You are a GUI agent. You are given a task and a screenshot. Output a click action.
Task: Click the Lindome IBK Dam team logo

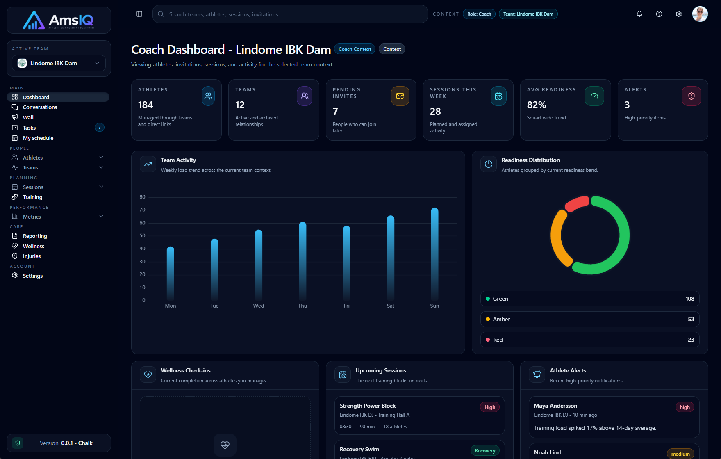(x=22, y=63)
